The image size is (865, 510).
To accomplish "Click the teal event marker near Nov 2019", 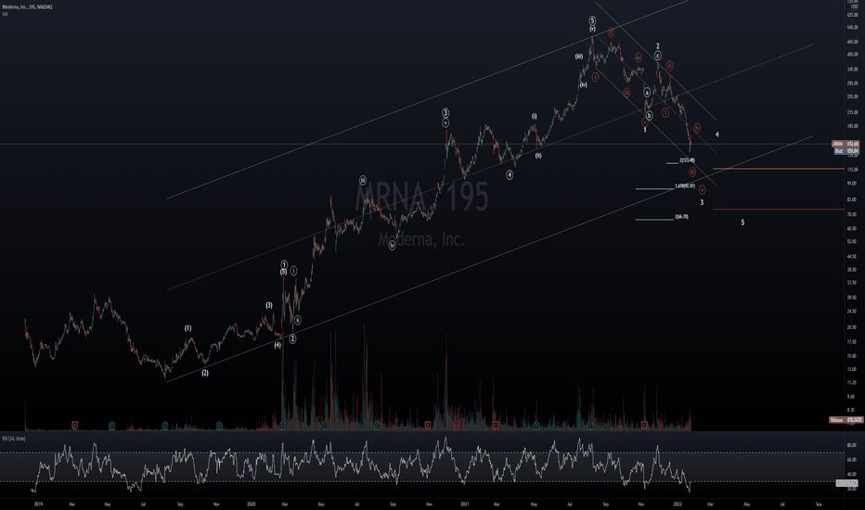I will [219, 425].
